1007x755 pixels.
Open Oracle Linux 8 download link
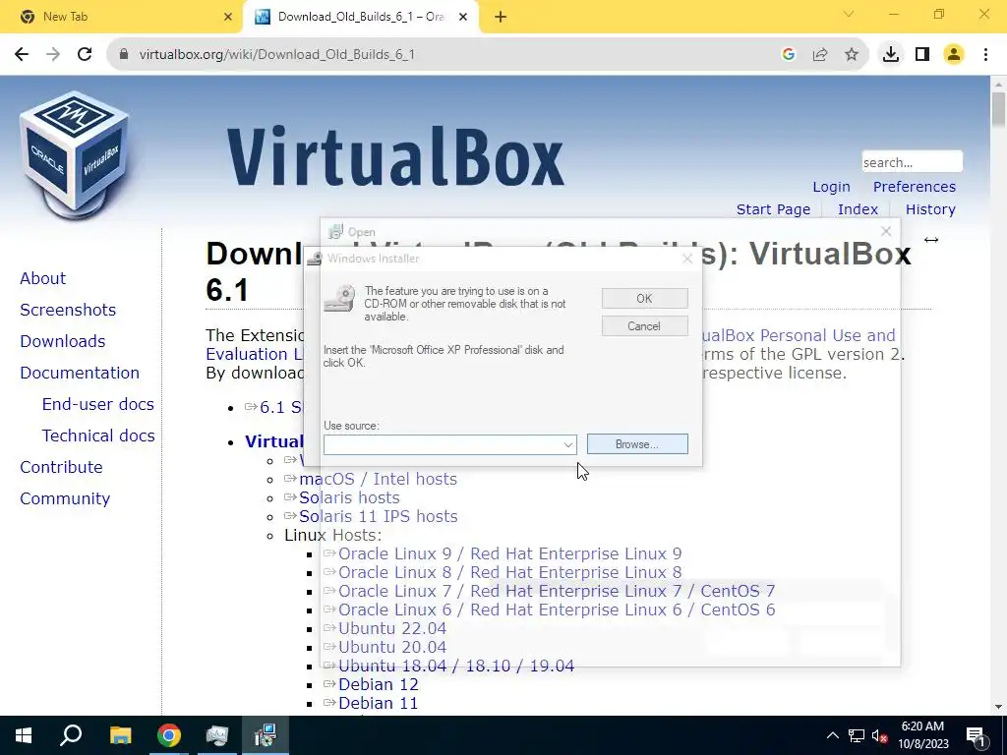point(510,573)
